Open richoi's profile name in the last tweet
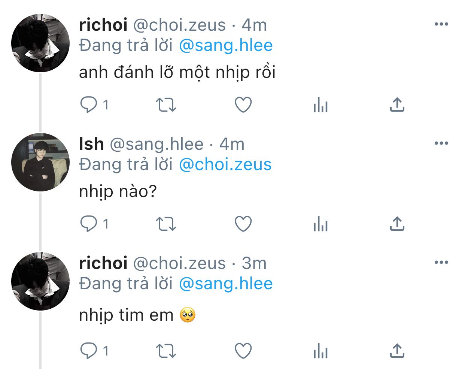Image resolution: width=465 pixels, height=369 pixels. click(103, 263)
